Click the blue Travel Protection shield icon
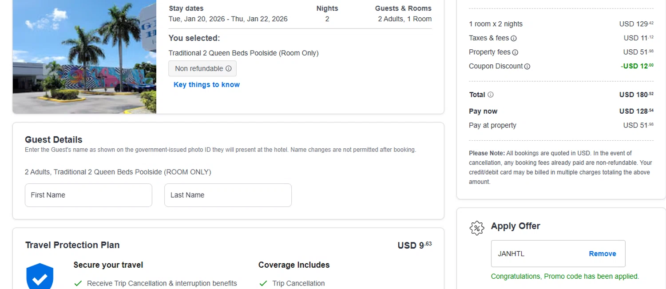This screenshot has width=666, height=289. pos(40,277)
